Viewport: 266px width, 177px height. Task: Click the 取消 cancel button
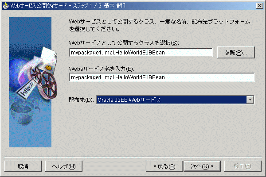[23, 166]
